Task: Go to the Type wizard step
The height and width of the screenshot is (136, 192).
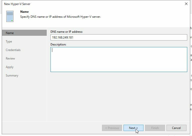Action: (x=9, y=41)
